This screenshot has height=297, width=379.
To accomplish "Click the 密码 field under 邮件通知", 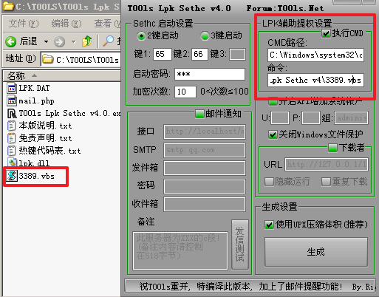I will coord(205,186).
